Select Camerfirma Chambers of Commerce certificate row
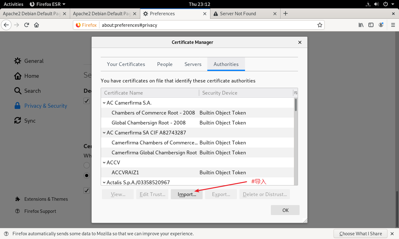This screenshot has width=399, height=239. [198, 143]
